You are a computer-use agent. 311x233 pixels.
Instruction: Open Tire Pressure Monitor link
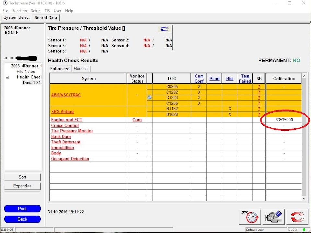[72, 131]
